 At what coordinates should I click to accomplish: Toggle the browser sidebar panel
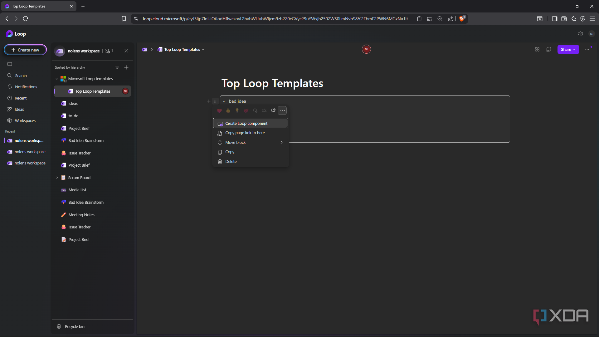tap(554, 19)
